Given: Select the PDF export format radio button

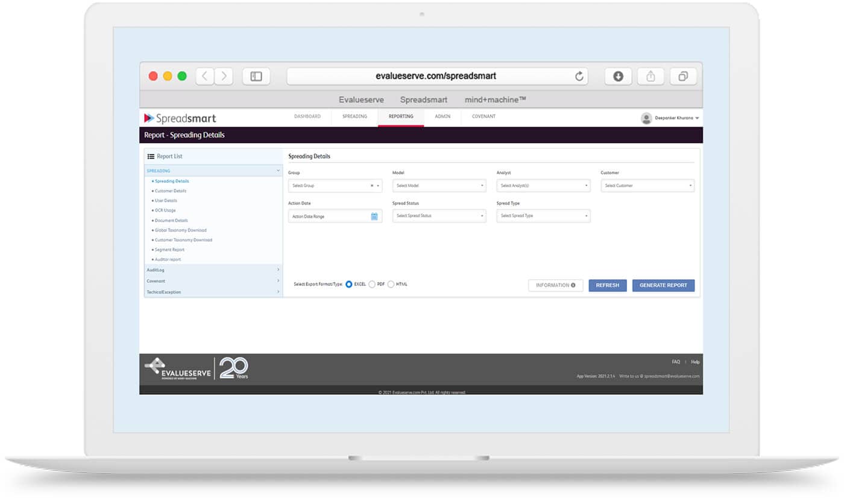Looking at the screenshot, I should [x=372, y=284].
